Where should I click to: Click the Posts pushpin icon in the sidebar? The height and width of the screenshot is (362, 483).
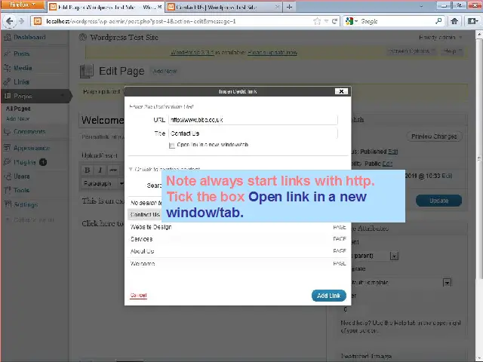point(8,54)
